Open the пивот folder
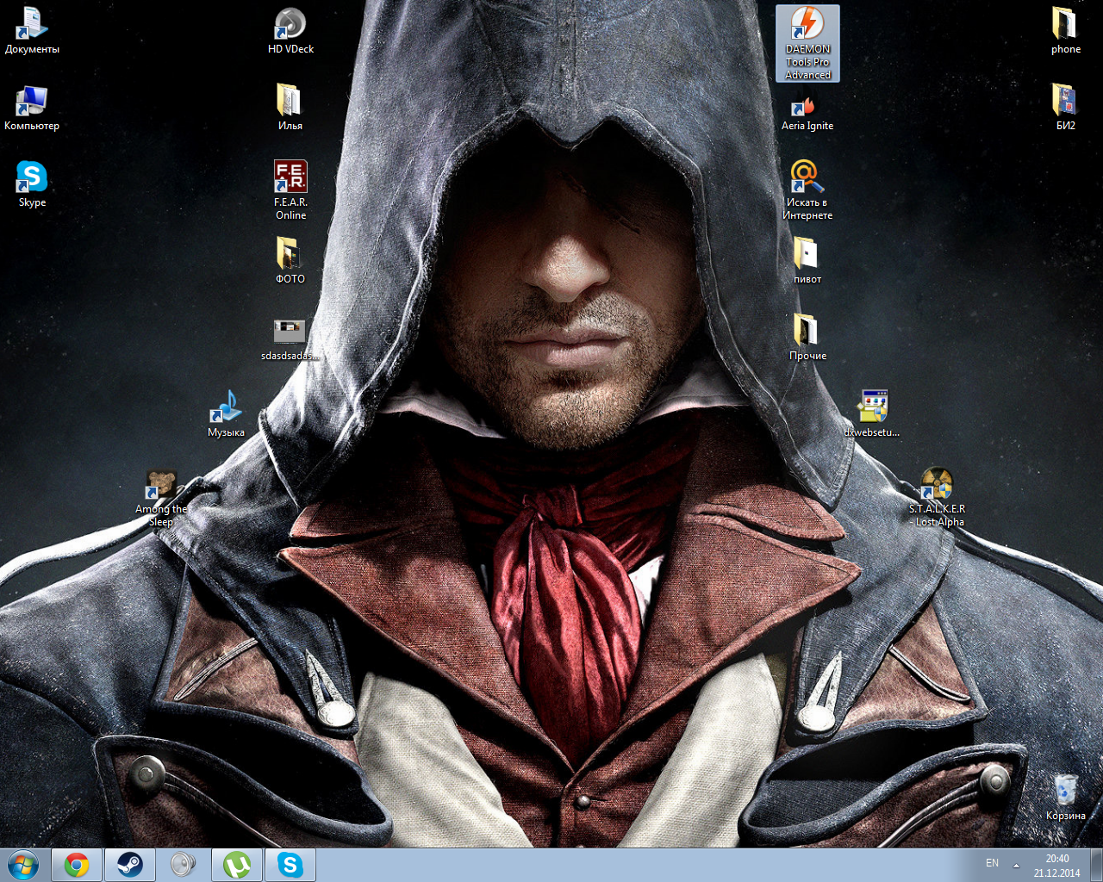1103x882 pixels. (807, 261)
